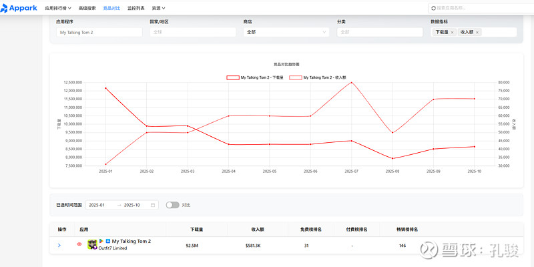The height and width of the screenshot is (267, 534).
Task: Click the App Store icon
Action: 108,241
